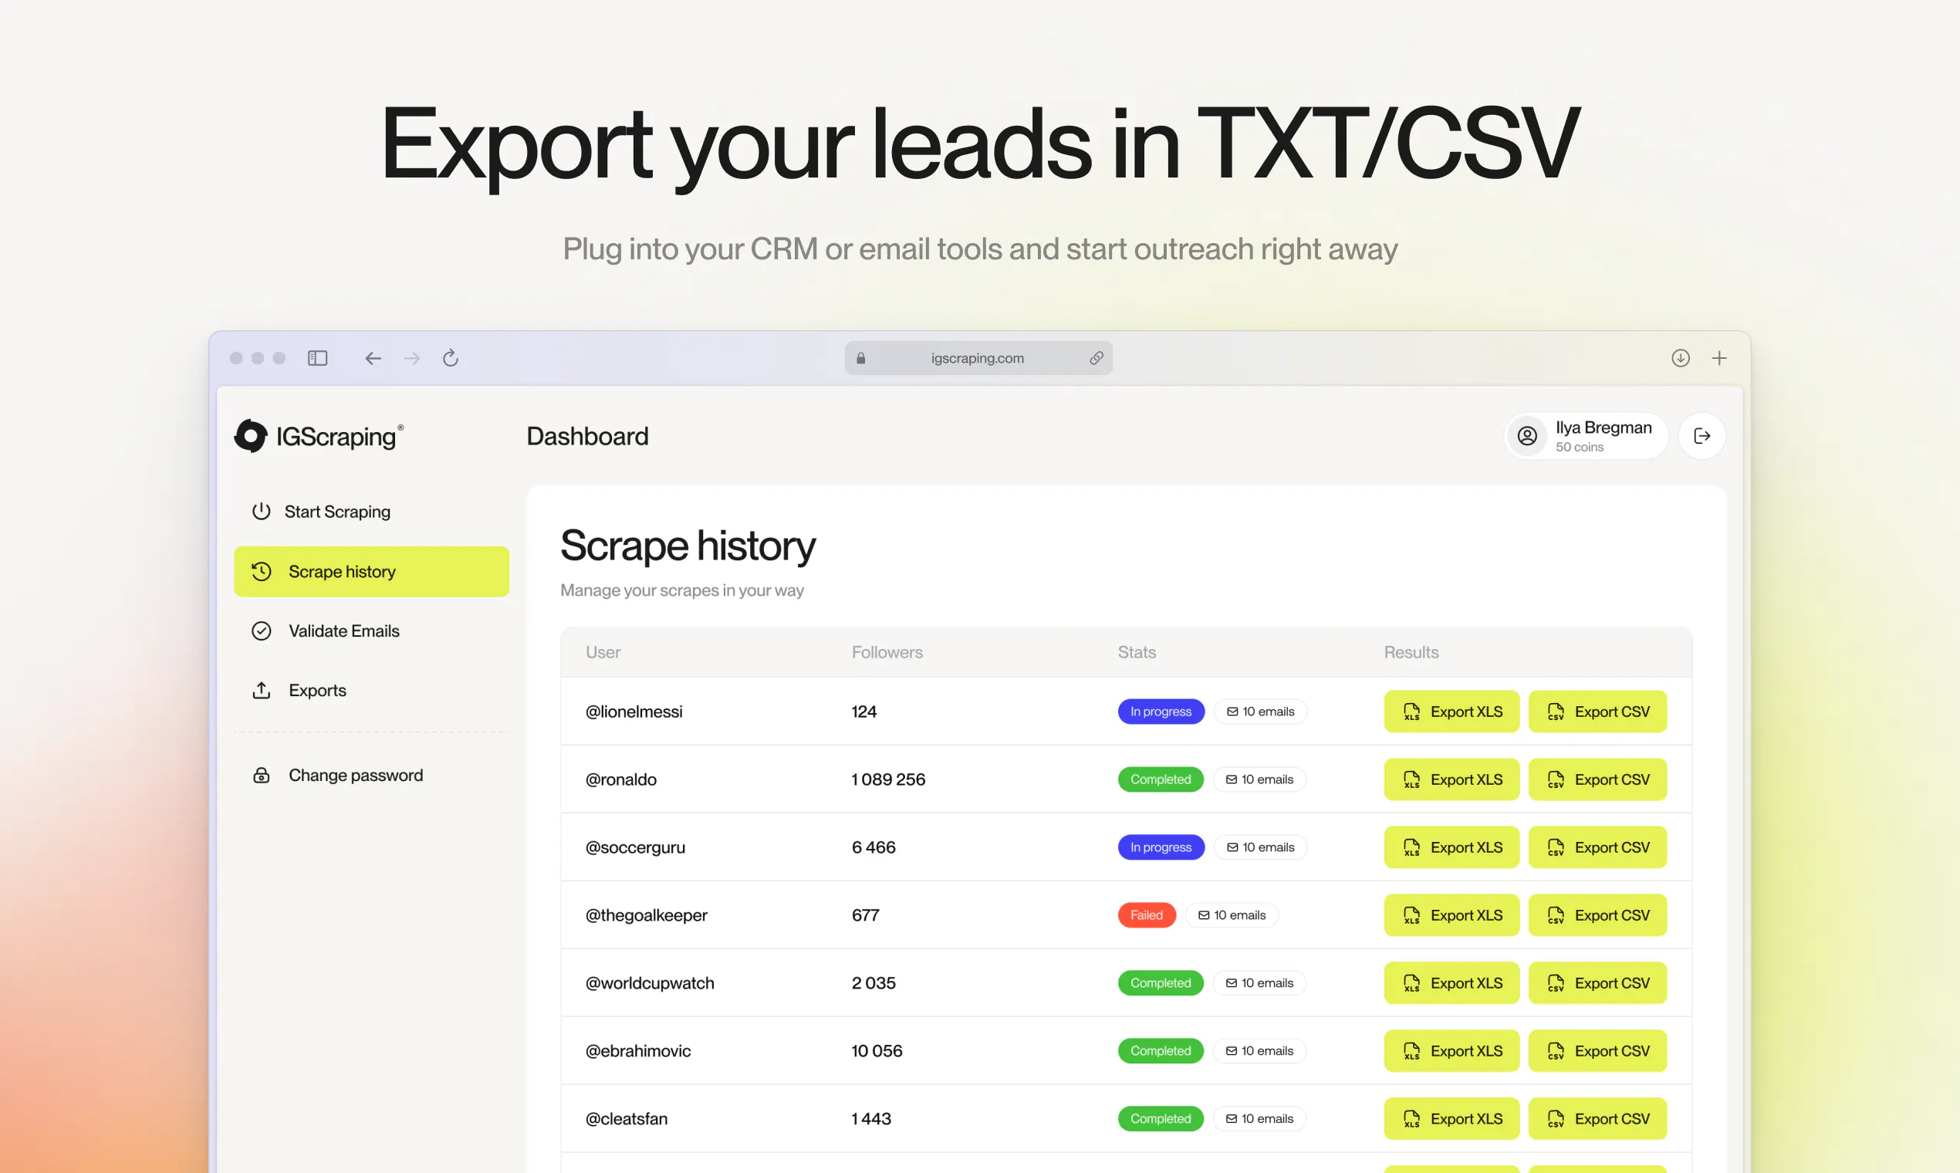Screen dimensions: 1960x1173
Task: Export CSV for @lionelmessi
Action: 1597,712
